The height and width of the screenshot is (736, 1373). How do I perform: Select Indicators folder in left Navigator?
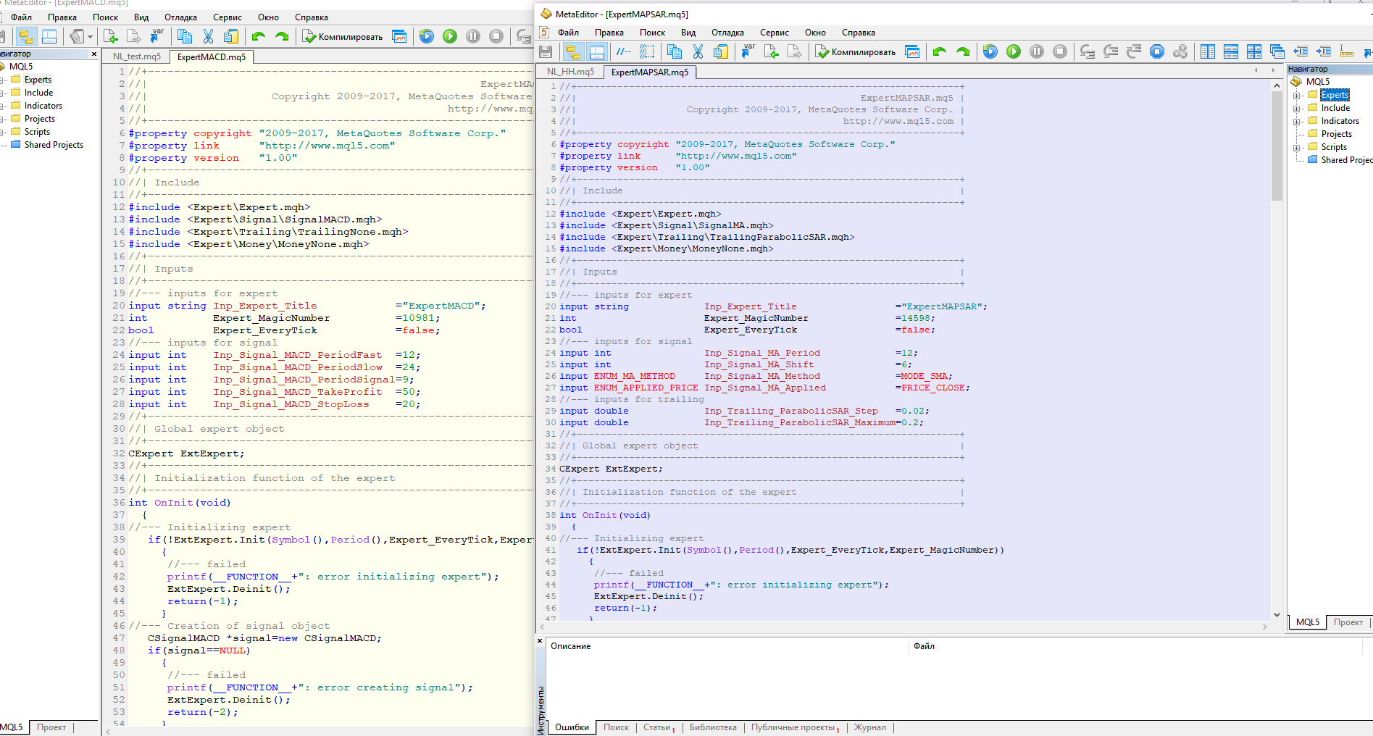43,106
